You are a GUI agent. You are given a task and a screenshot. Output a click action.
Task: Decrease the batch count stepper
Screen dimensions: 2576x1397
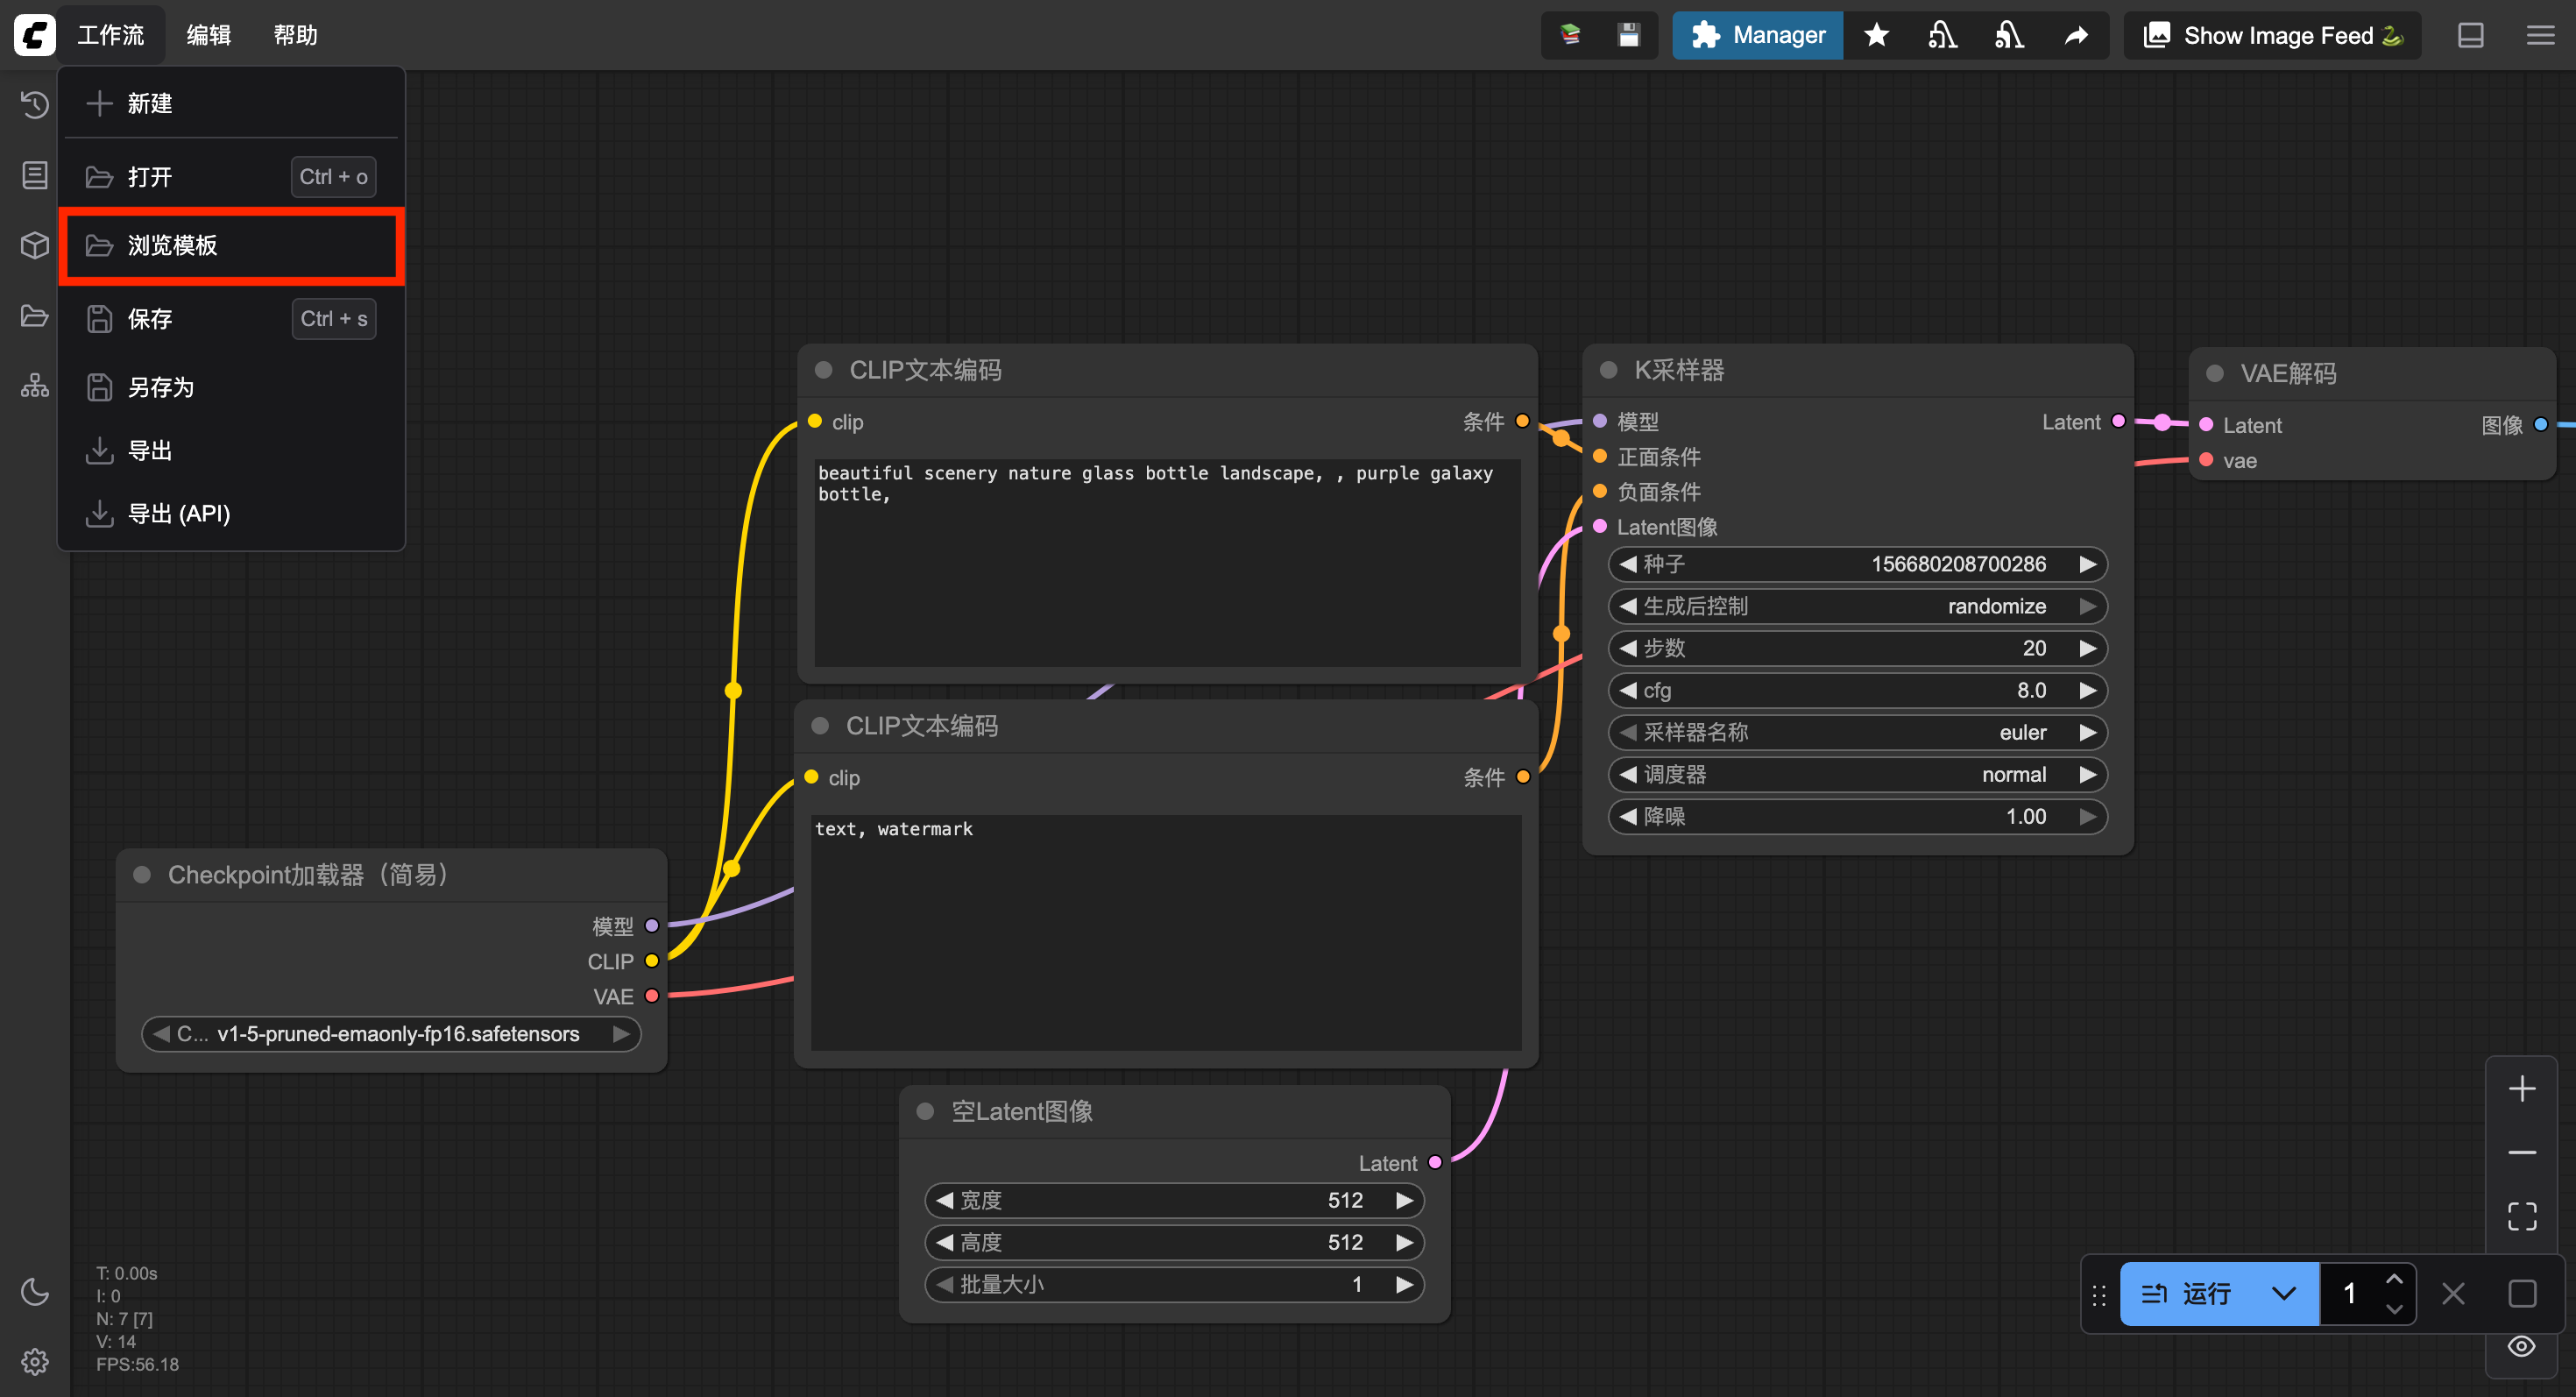pyautogui.click(x=2394, y=1308)
